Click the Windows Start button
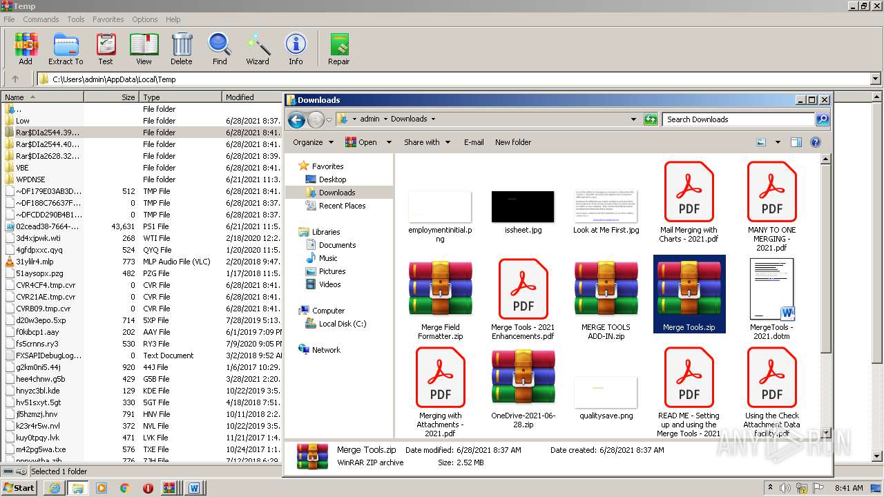Screen dimensions: 884x497 [19, 487]
